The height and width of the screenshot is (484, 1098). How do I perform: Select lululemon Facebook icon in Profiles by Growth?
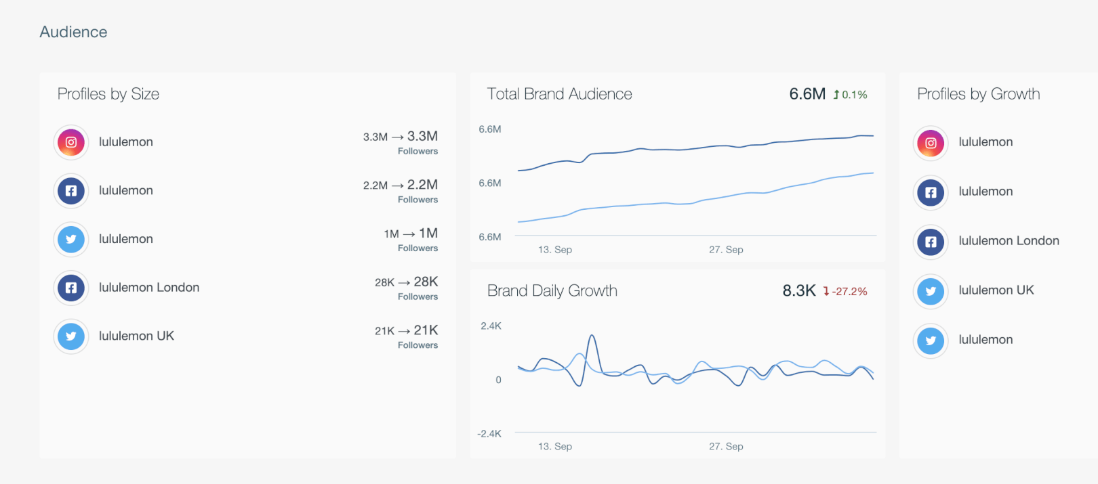[x=931, y=192]
